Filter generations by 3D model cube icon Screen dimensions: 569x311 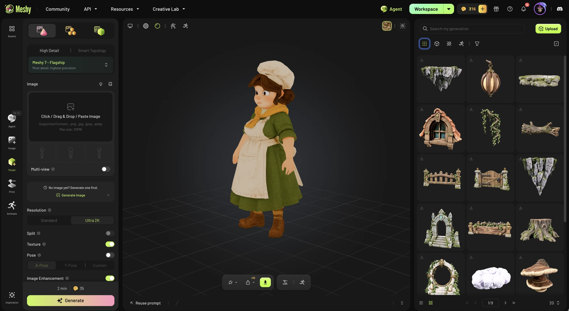point(437,44)
